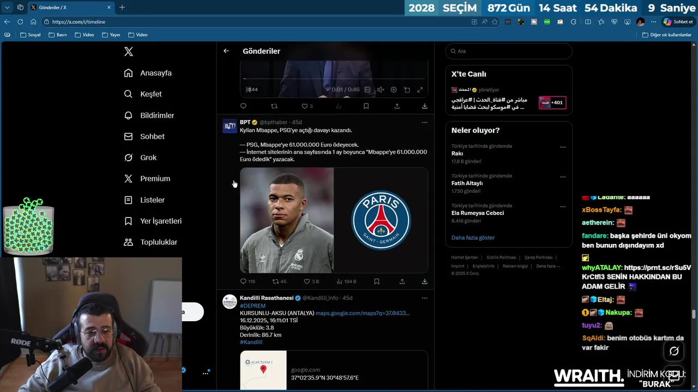This screenshot has height=392, width=698.
Task: Open the PSG logo image
Action: click(x=381, y=220)
